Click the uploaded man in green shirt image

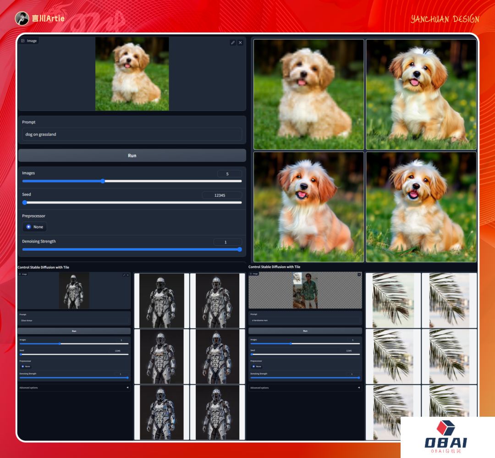coord(305,290)
